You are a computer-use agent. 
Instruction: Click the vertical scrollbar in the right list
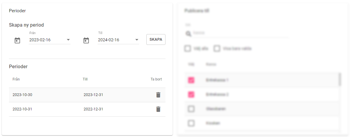click(340, 80)
